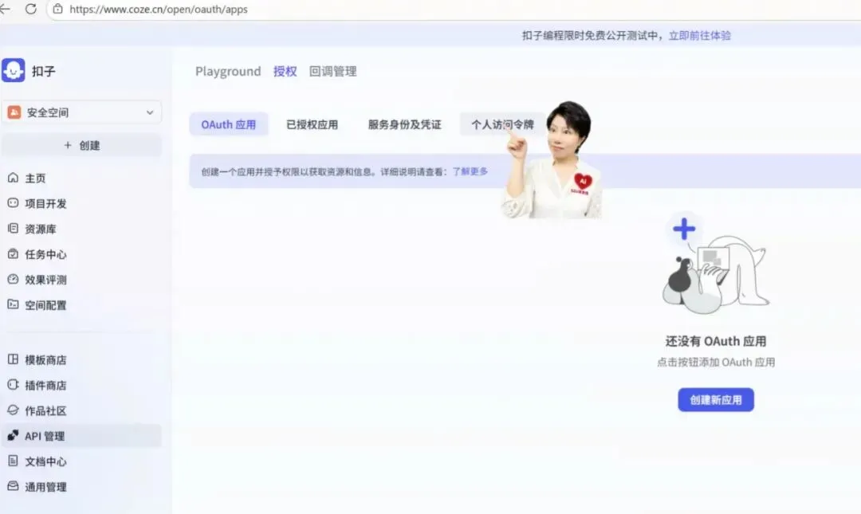Click the API 管理 sidebar icon

[x=14, y=435]
